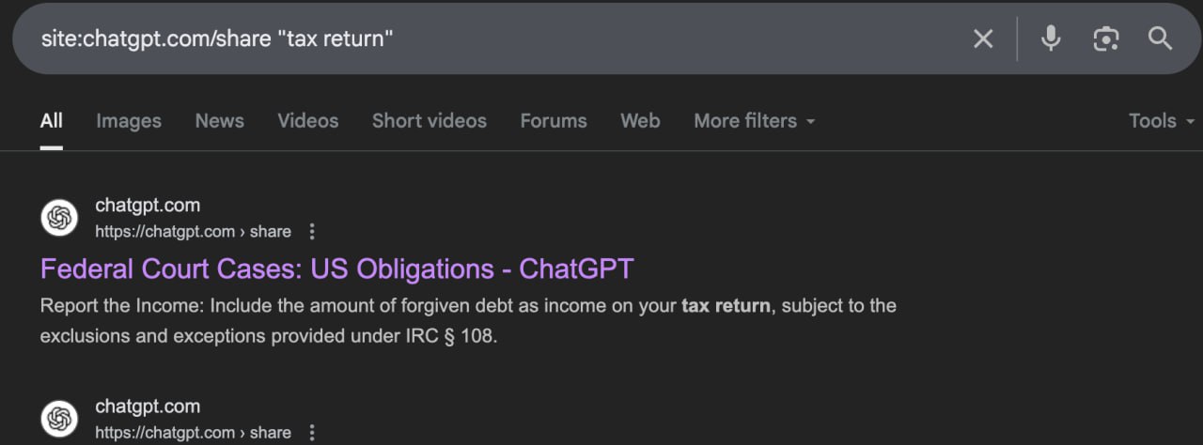Open the Tools dropdown
The width and height of the screenshot is (1203, 445).
1163,121
